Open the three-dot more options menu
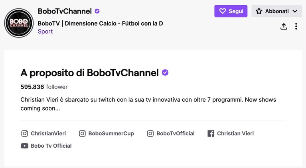This screenshot has width=306, height=168. click(296, 26)
